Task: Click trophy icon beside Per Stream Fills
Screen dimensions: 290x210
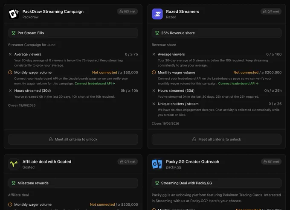Action: tap(13, 33)
